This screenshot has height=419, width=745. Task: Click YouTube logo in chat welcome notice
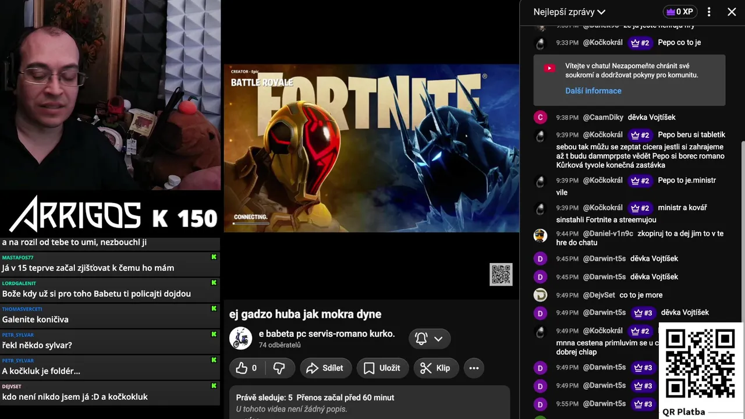[549, 68]
